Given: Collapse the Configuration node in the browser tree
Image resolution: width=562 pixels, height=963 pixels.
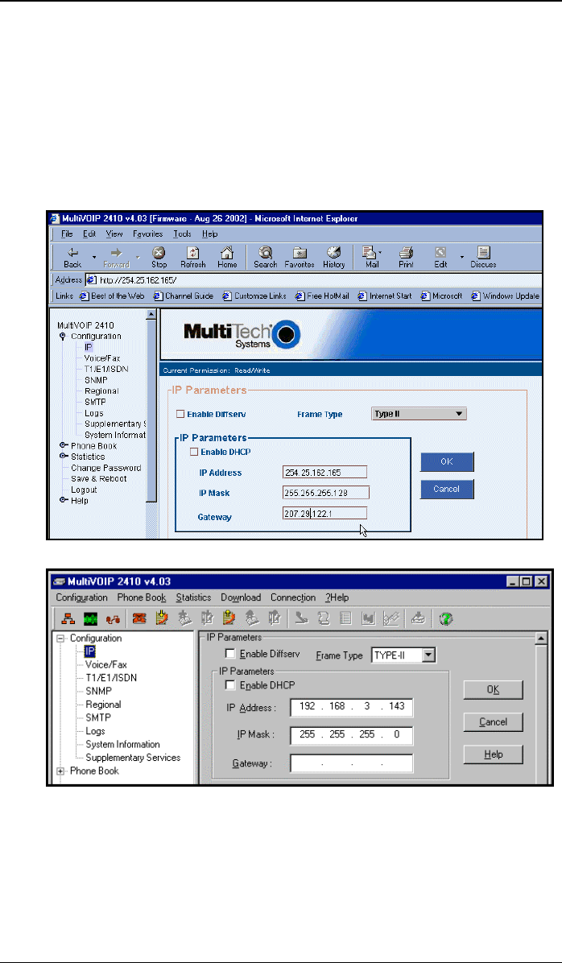Looking at the screenshot, I should tap(63, 336).
